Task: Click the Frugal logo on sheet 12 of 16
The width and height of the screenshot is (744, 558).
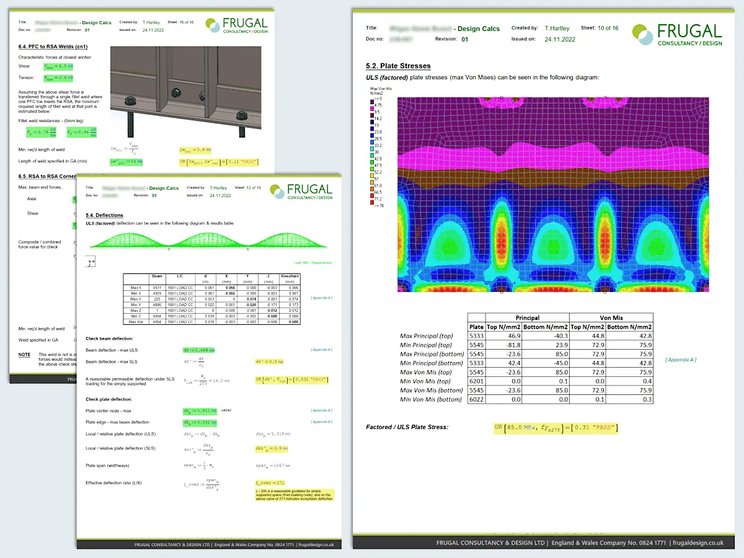Action: (301, 191)
